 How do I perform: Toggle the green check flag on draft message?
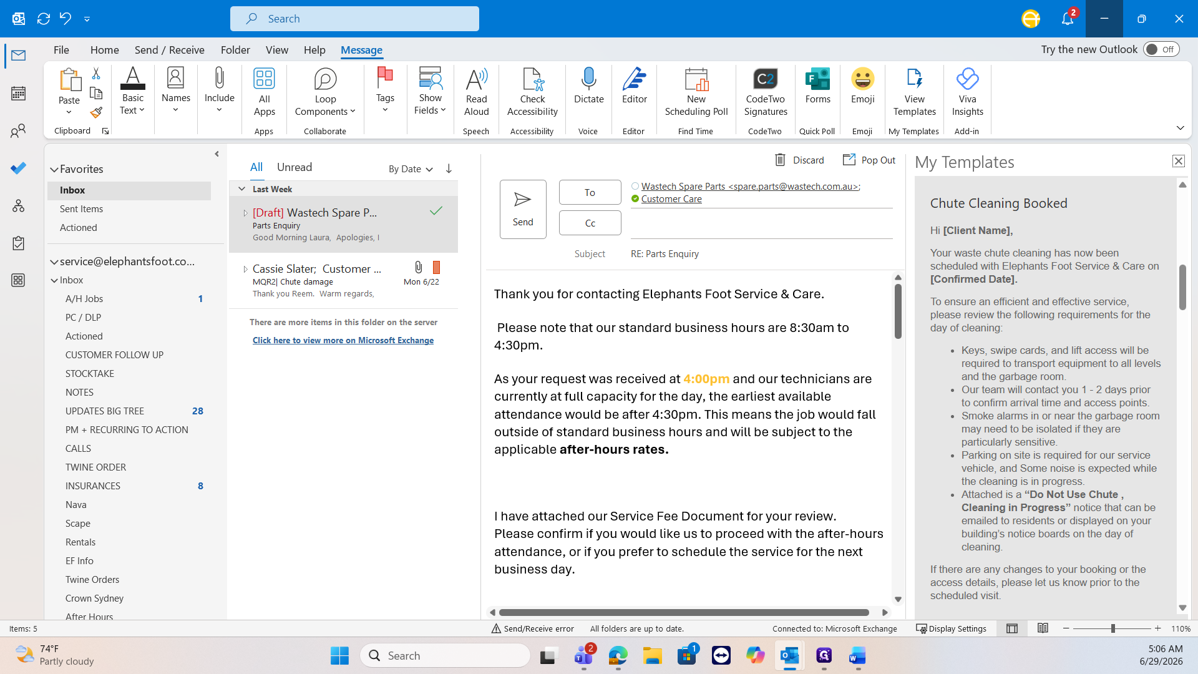coord(436,211)
